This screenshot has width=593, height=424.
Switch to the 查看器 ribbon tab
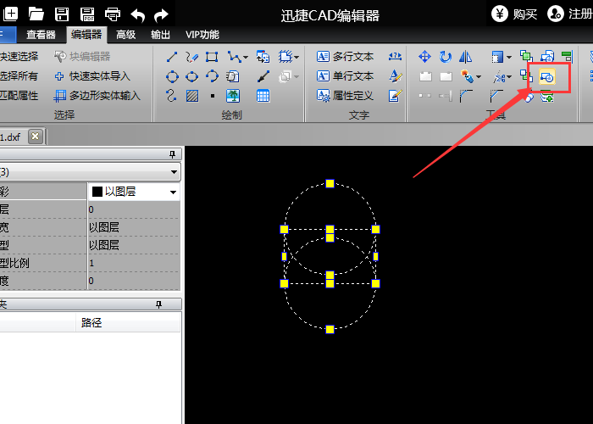pyautogui.click(x=41, y=35)
